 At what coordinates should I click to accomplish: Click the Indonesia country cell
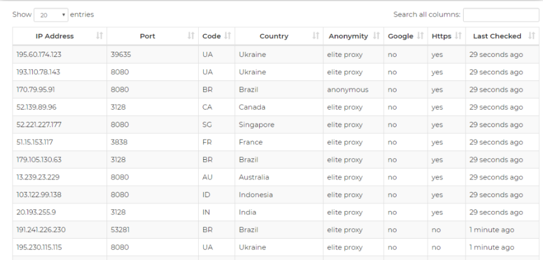[279, 195]
